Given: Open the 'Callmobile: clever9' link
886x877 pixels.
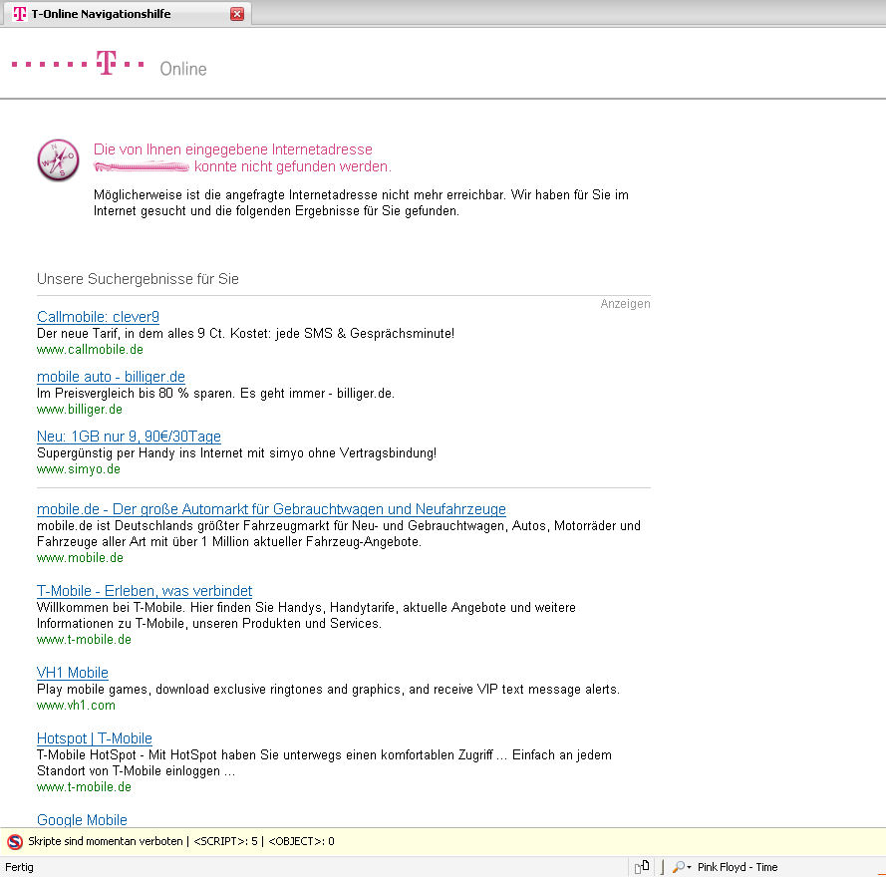Looking at the screenshot, I should 98,317.
